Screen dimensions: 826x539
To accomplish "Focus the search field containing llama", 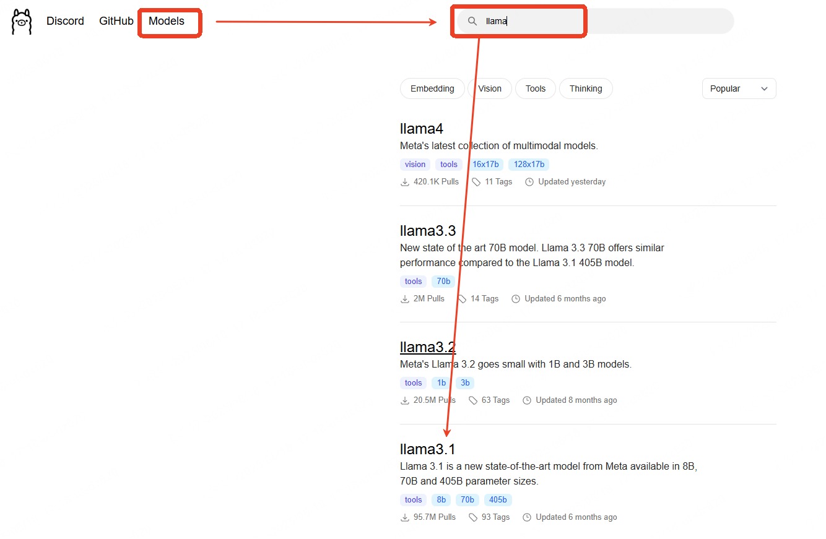I will 594,21.
